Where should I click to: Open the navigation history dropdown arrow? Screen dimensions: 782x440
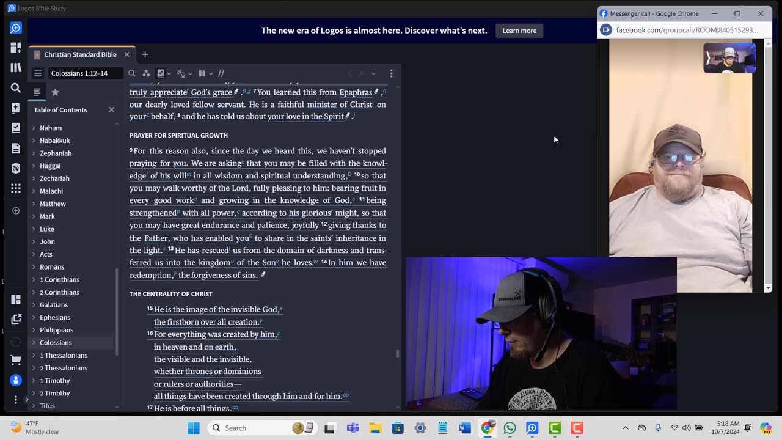click(x=373, y=73)
